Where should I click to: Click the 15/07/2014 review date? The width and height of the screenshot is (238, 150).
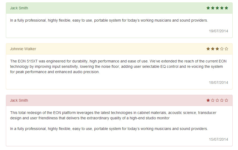coord(218,139)
